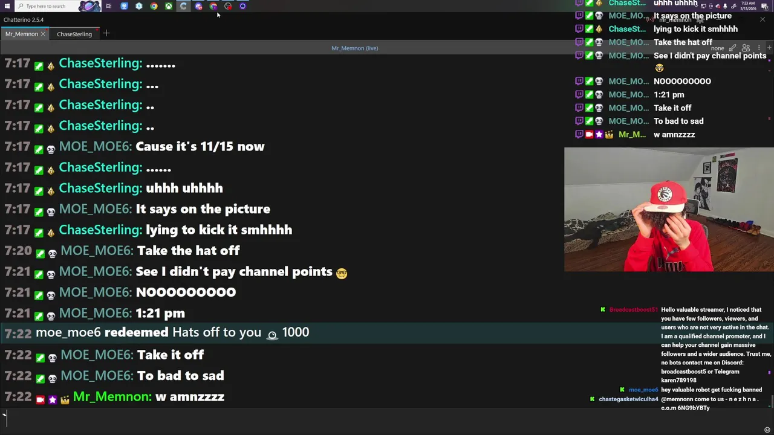Switch to the ChaseSterling tab

coord(74,34)
